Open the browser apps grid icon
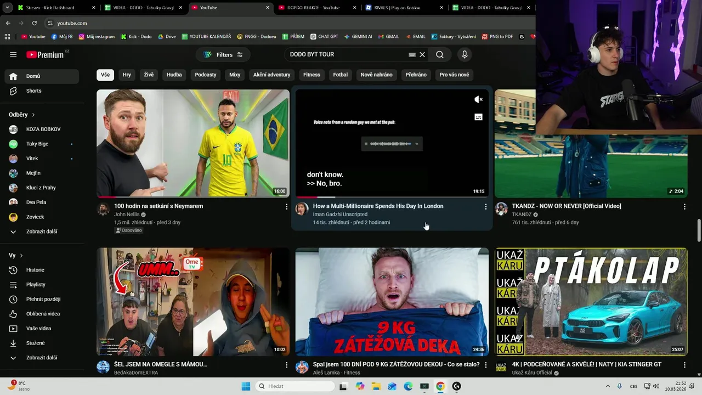Image resolution: width=702 pixels, height=395 pixels. pos(7,37)
